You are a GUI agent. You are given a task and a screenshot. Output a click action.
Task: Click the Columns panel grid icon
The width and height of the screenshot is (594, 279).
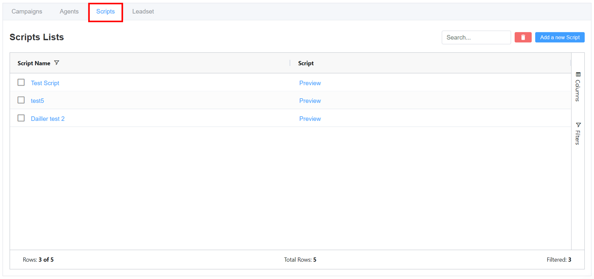[578, 75]
